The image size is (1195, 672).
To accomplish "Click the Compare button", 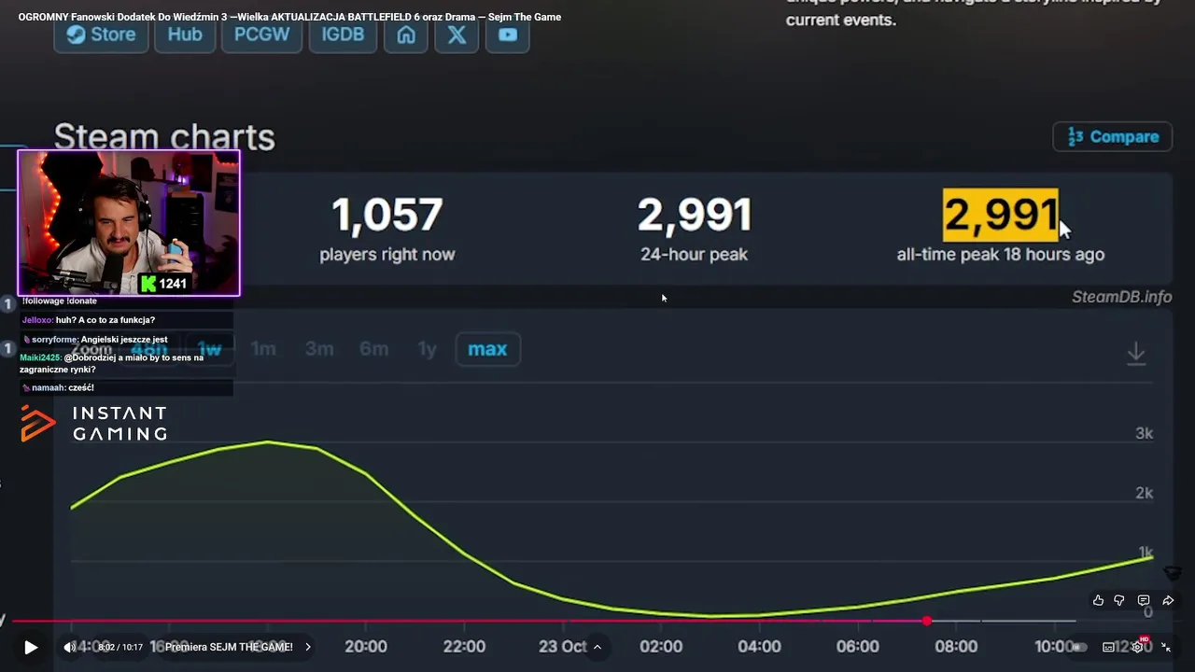I will pos(1113,136).
